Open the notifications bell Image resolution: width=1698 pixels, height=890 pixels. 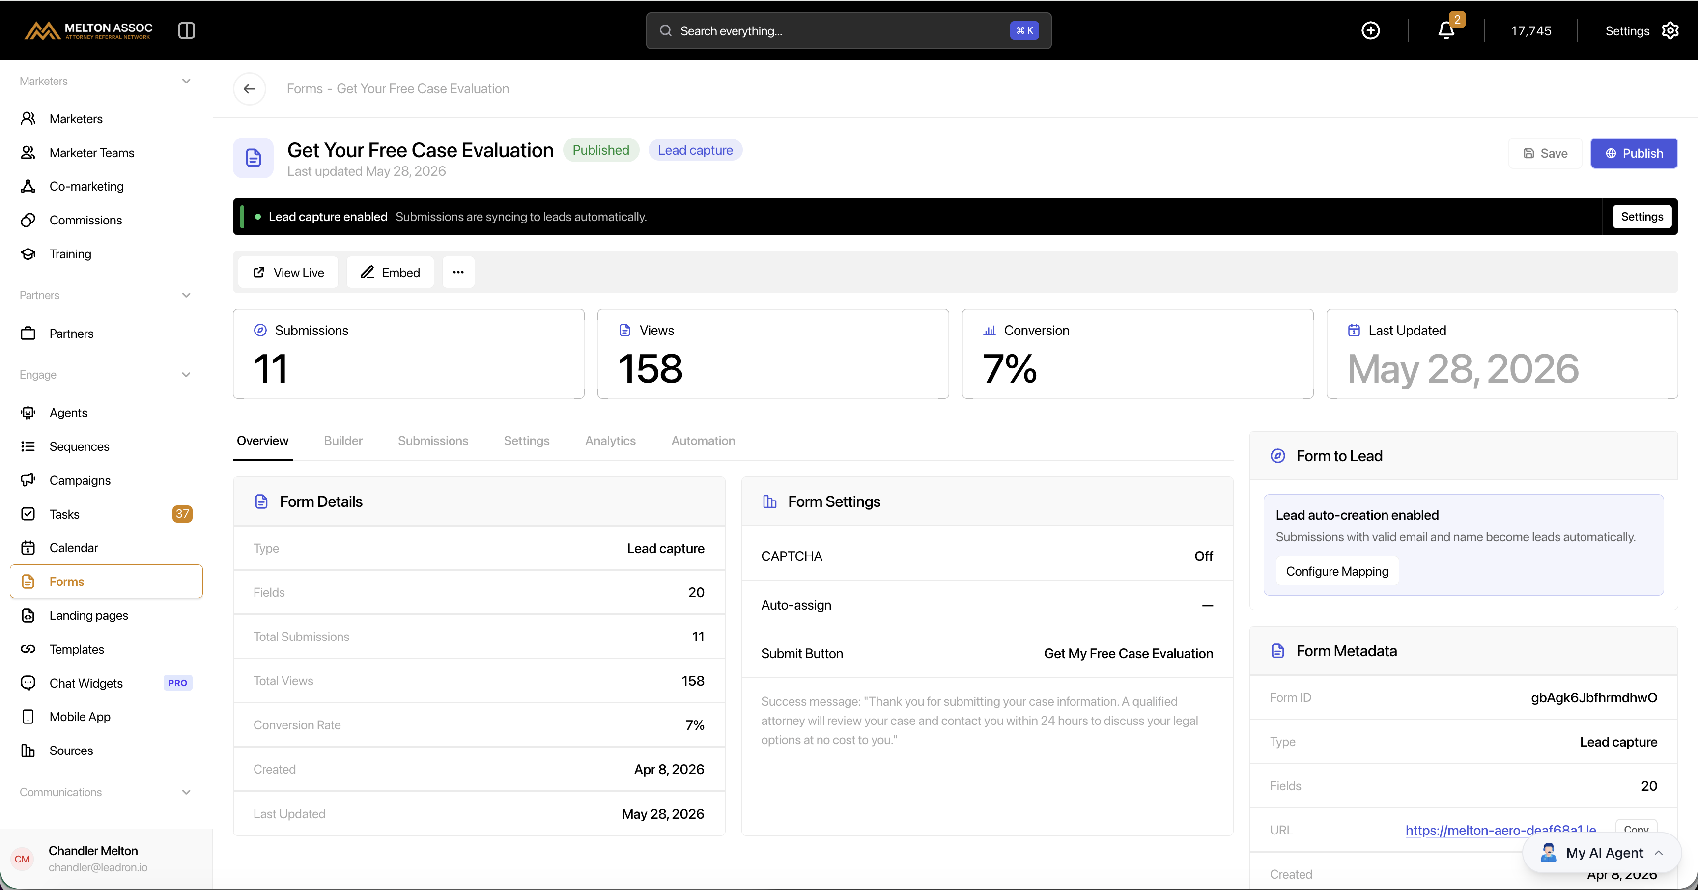click(1446, 30)
